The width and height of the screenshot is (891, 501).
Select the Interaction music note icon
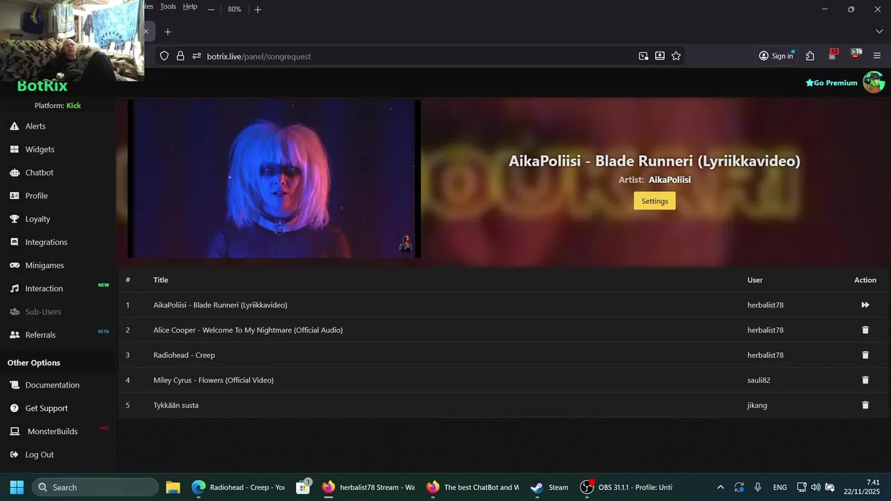14,288
